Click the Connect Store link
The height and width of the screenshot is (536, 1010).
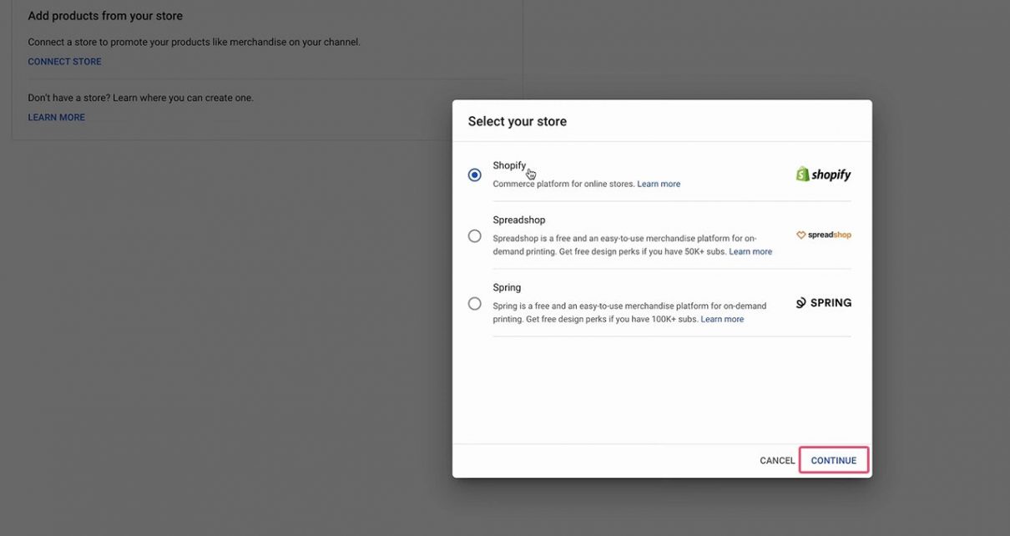[64, 62]
